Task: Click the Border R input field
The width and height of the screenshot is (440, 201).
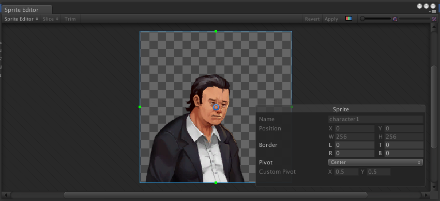Action: tap(355, 153)
